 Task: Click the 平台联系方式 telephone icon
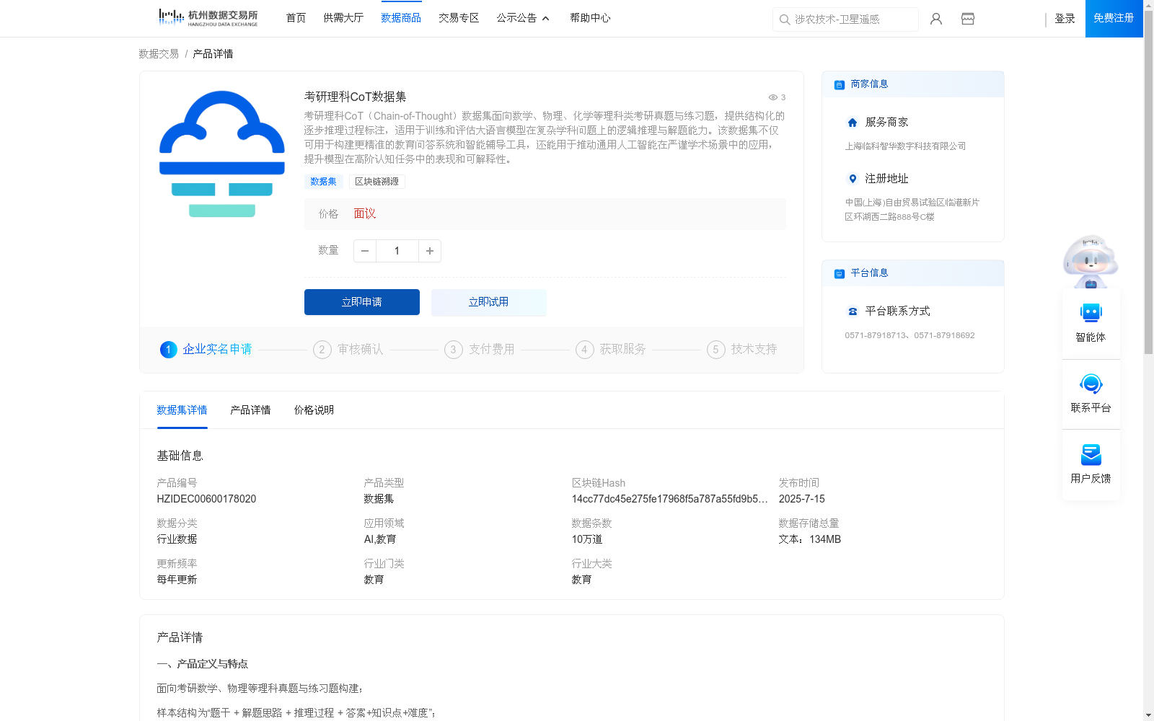(853, 311)
